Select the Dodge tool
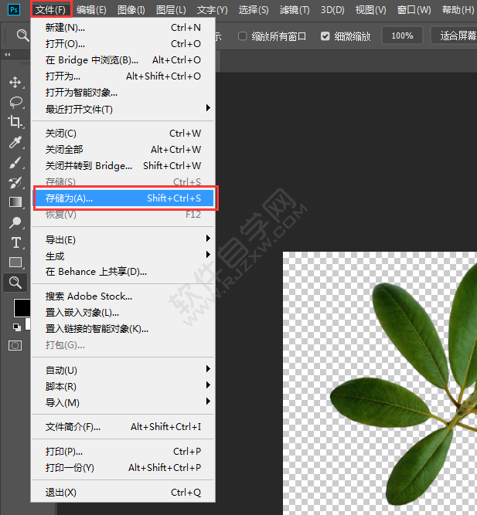477x515 pixels. 15,222
